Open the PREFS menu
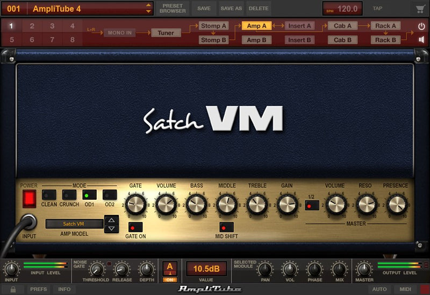Viewport: 430px width, 295px height. pos(39,289)
